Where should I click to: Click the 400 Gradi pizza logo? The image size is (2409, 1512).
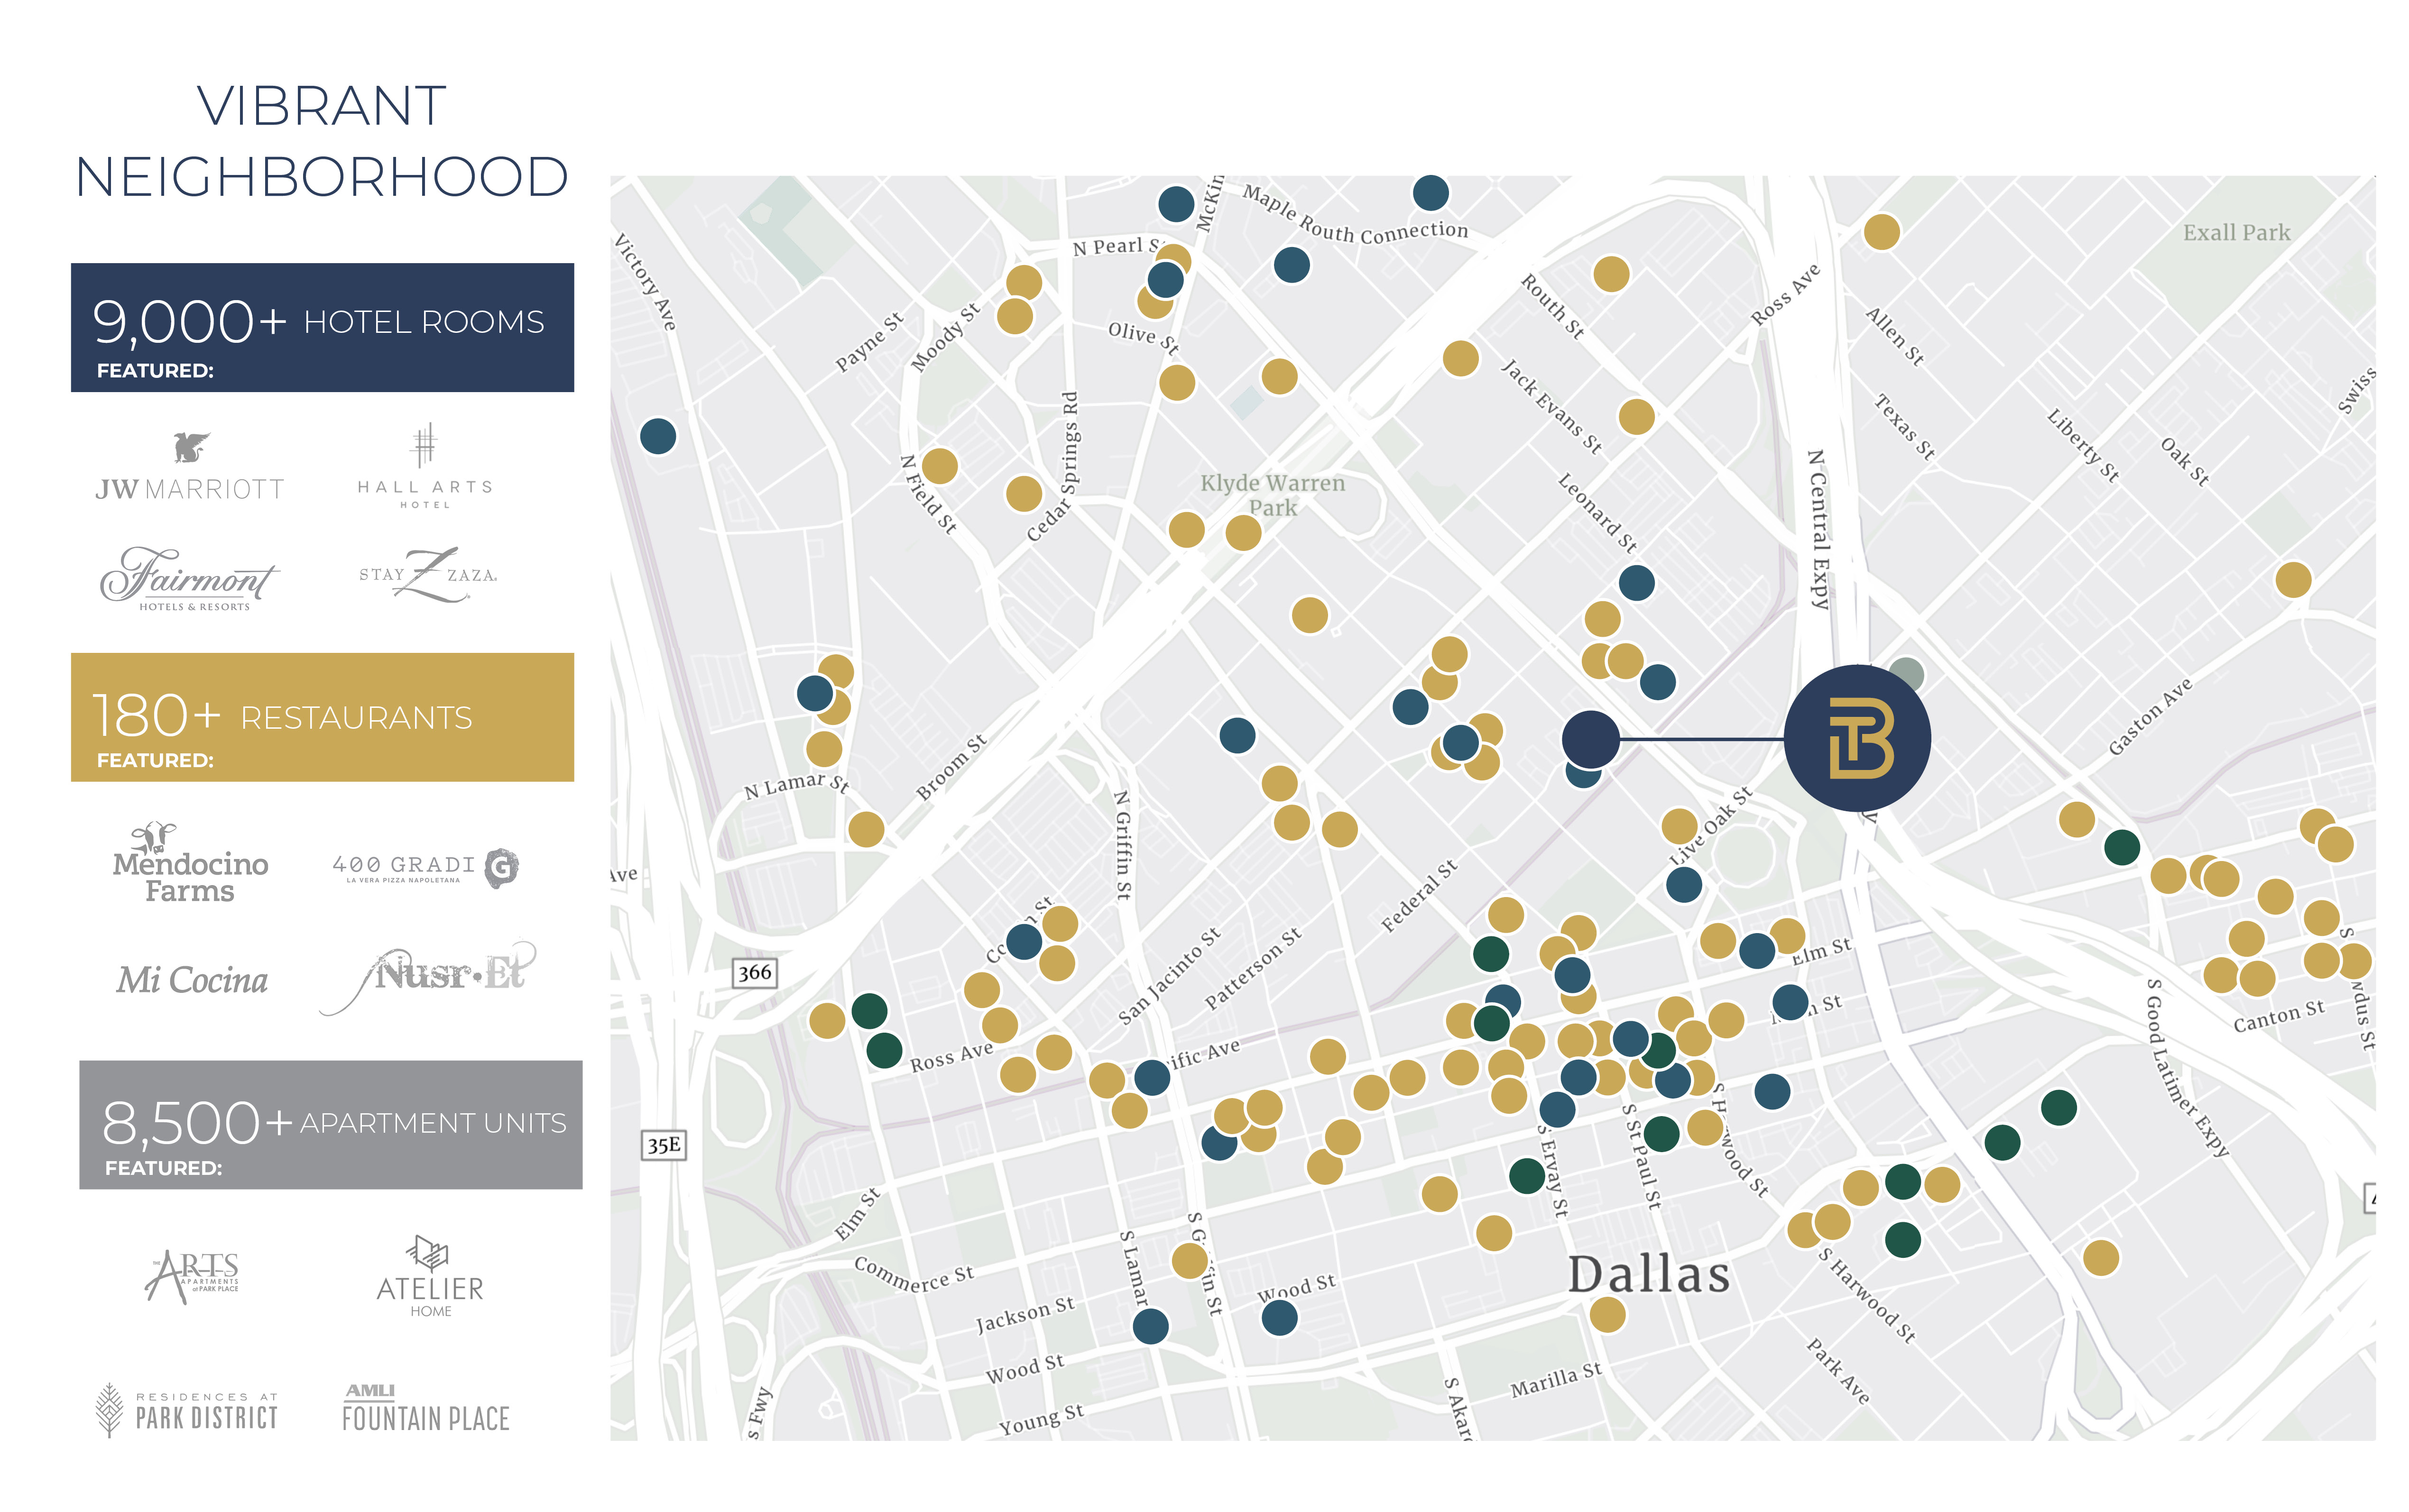click(426, 867)
